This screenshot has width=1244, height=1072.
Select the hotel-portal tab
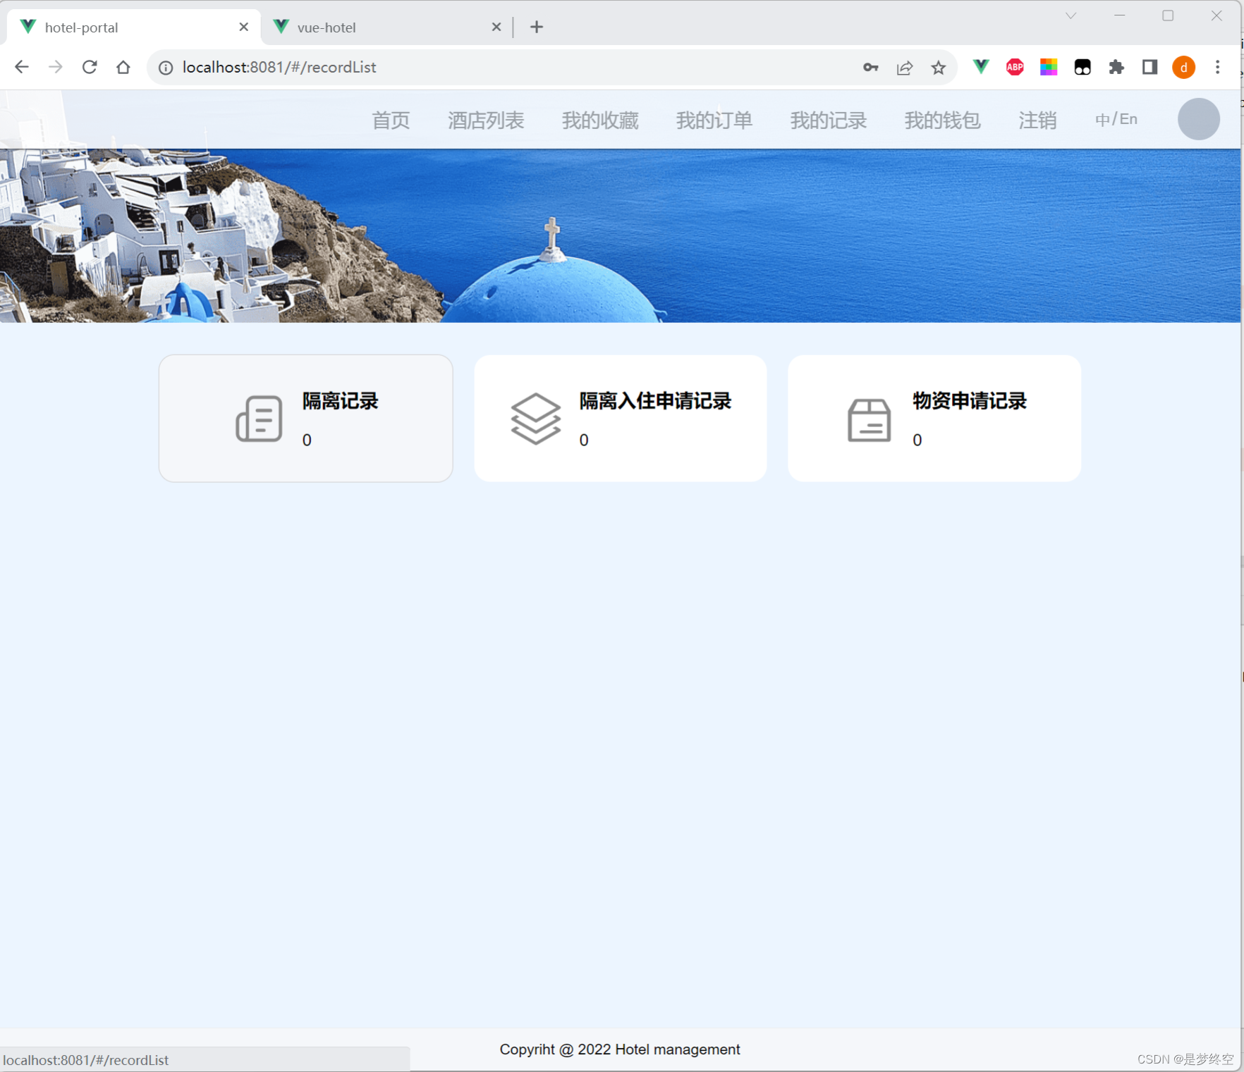(x=134, y=27)
